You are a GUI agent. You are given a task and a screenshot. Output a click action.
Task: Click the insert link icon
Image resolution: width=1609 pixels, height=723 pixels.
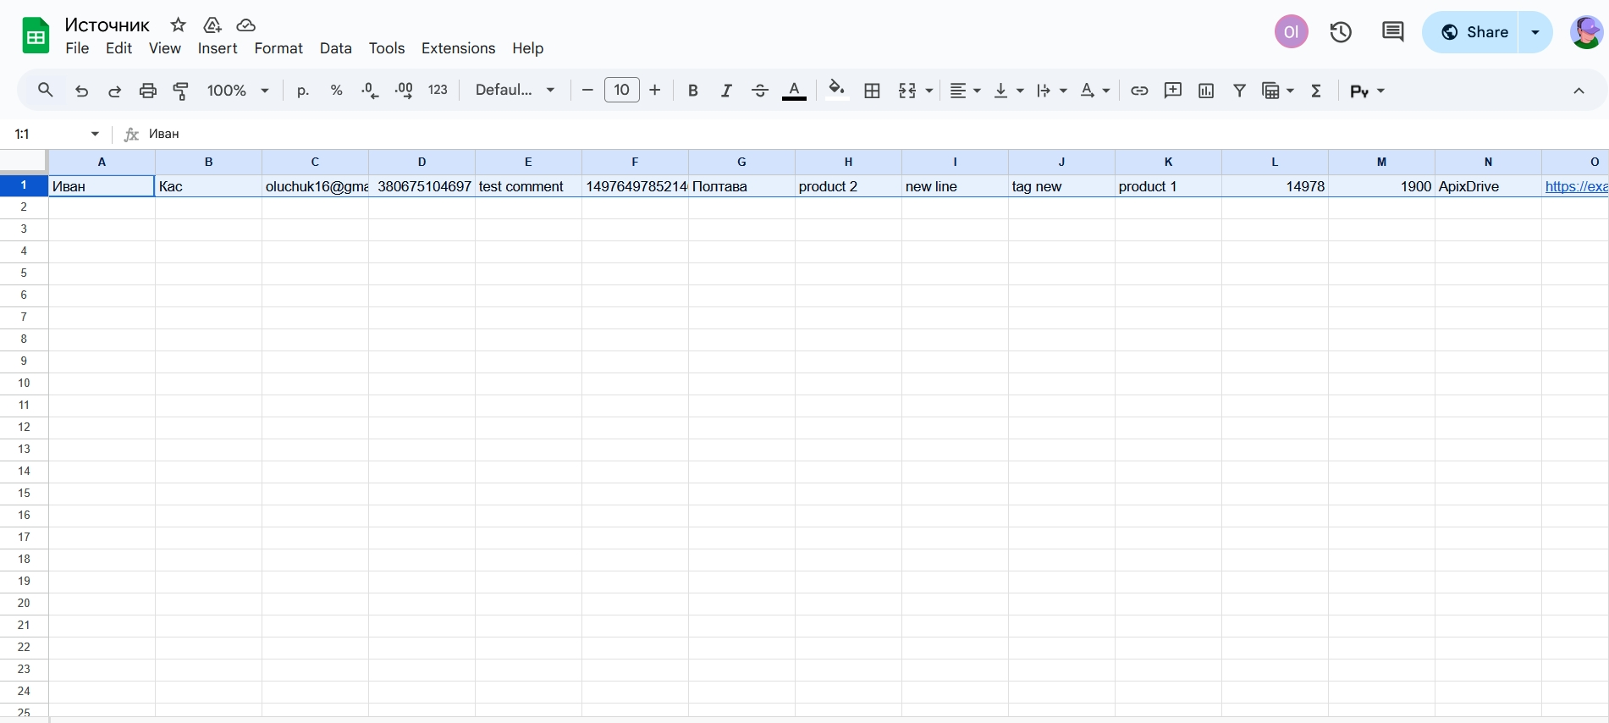click(x=1139, y=91)
